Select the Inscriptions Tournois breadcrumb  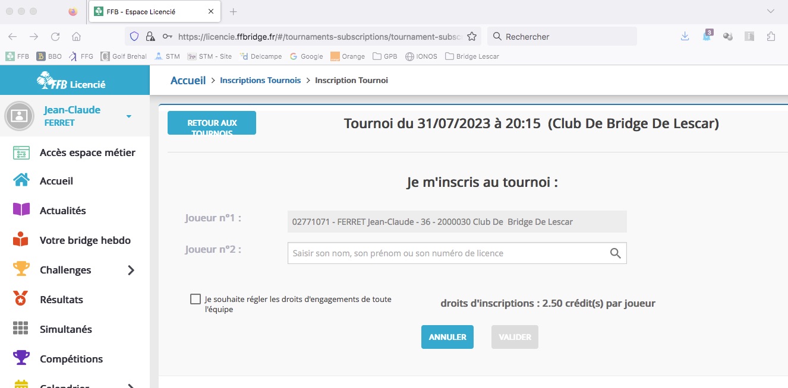(260, 80)
